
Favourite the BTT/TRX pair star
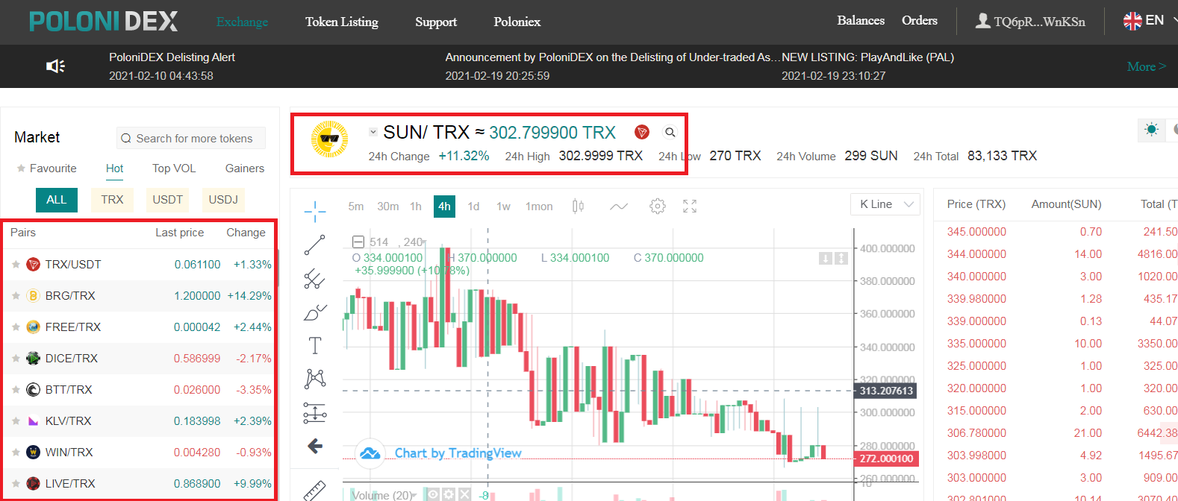16,390
